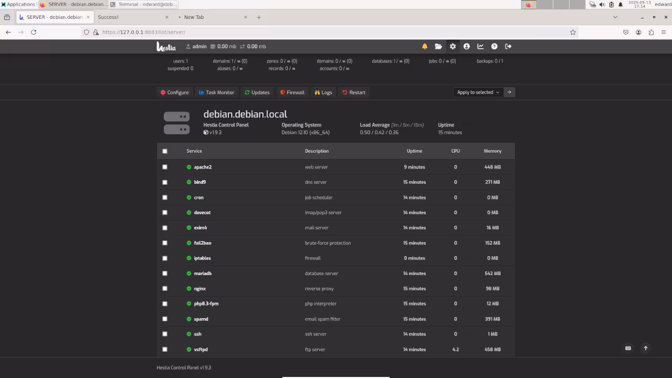Screen dimensions: 672x378
Task: Open the databases overview stat
Action: tap(391, 61)
